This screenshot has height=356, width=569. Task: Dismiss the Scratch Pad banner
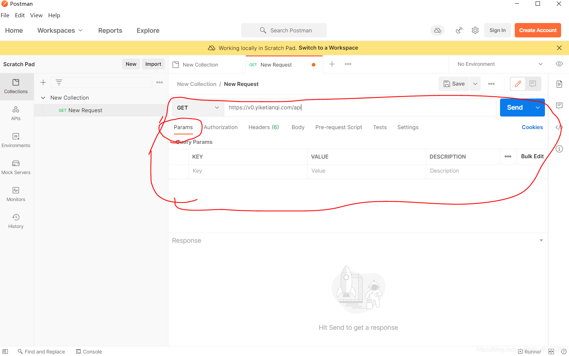coord(559,48)
